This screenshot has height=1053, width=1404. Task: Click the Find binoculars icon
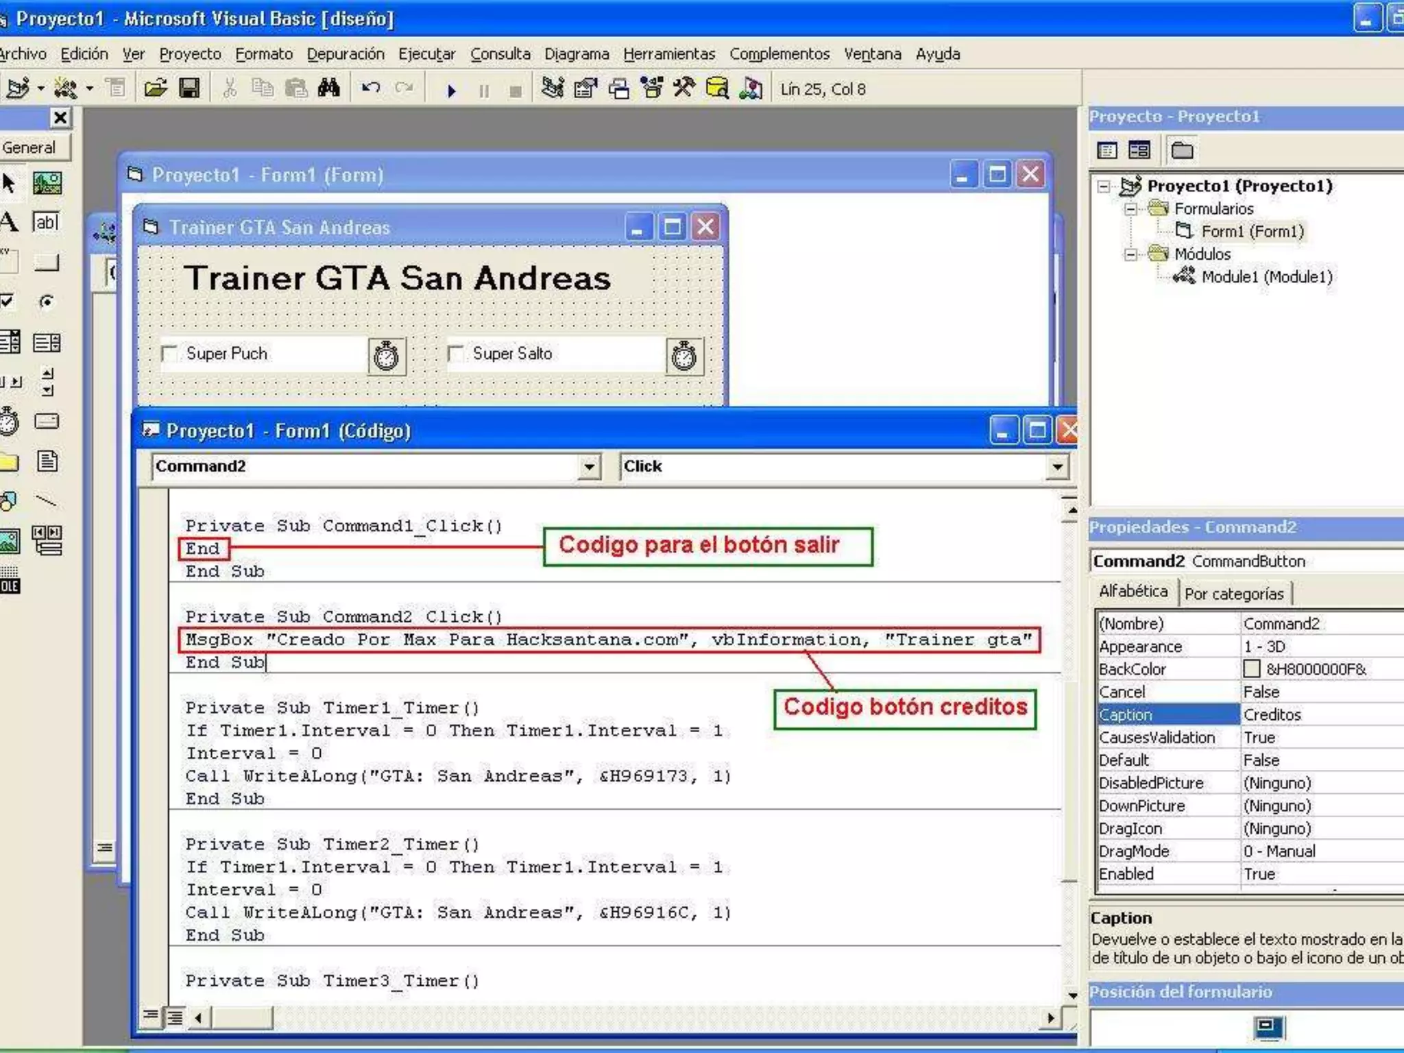point(329,88)
